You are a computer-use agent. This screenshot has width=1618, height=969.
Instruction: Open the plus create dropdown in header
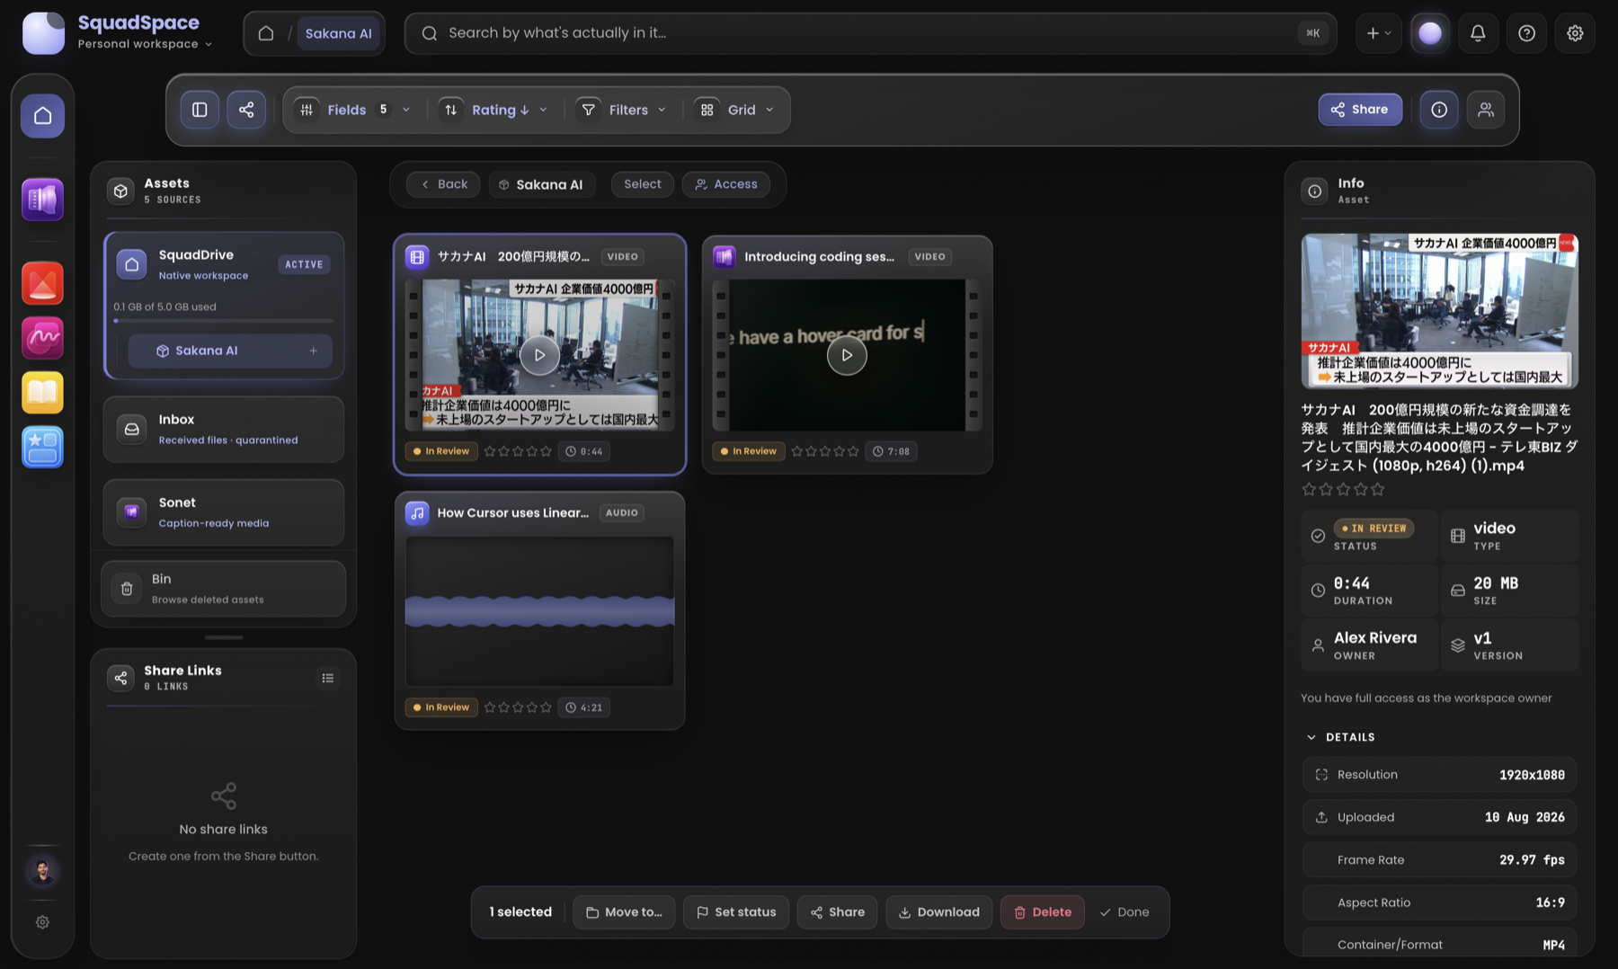coord(1378,33)
